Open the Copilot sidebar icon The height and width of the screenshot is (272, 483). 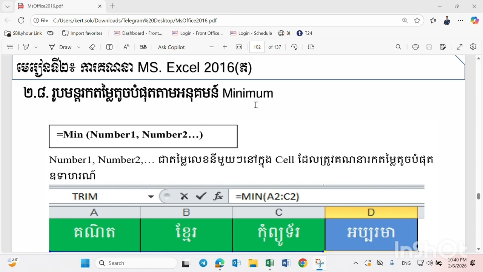click(x=474, y=20)
